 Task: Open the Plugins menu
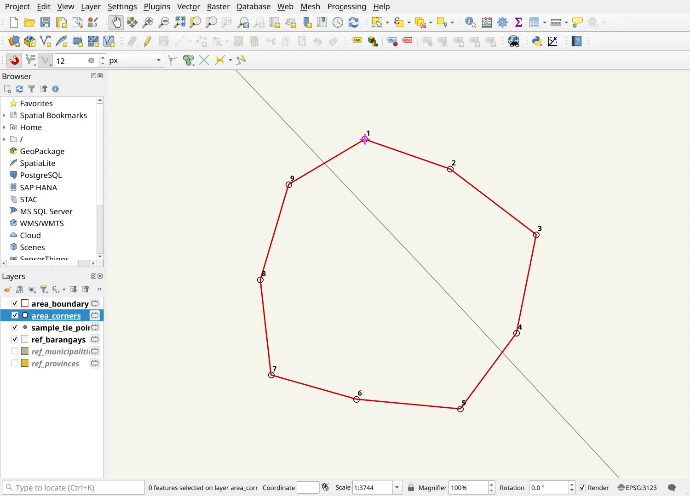(157, 6)
